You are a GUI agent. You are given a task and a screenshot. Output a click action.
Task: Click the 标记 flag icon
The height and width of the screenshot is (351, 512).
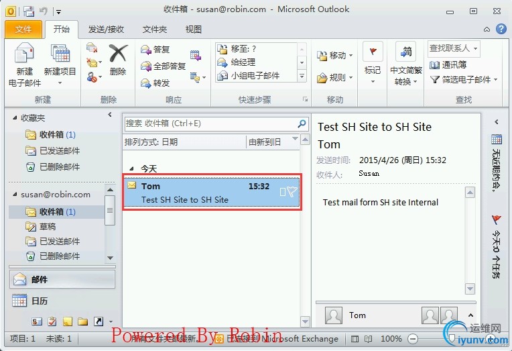pos(373,52)
